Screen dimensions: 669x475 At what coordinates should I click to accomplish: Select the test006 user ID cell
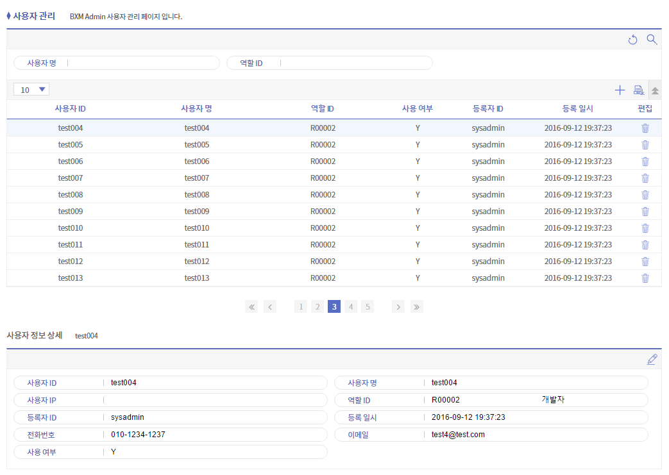click(71, 161)
